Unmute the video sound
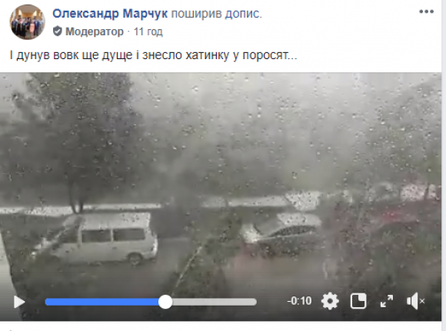Screen dimensions: 446x331 [415, 301]
